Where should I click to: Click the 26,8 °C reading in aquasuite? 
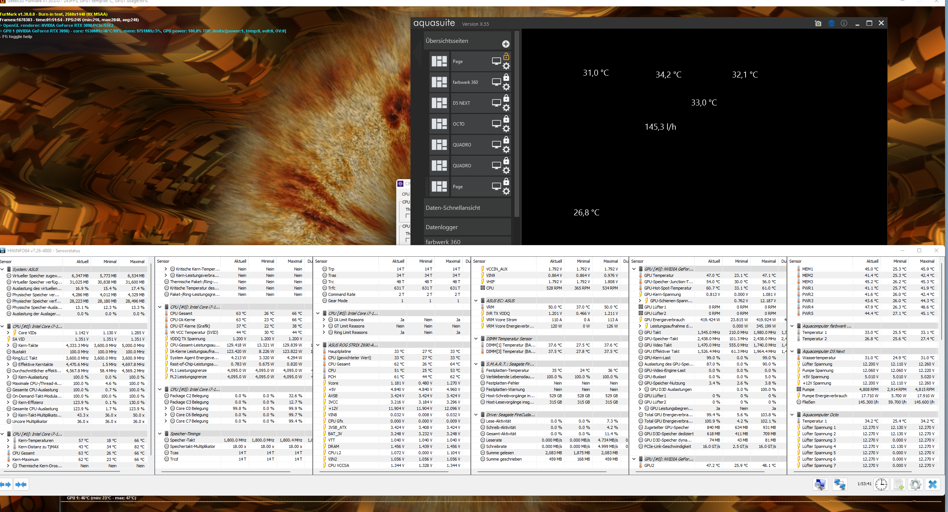coord(586,213)
